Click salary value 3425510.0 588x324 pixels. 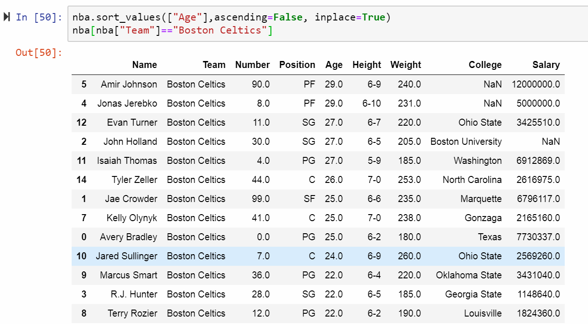pos(538,122)
